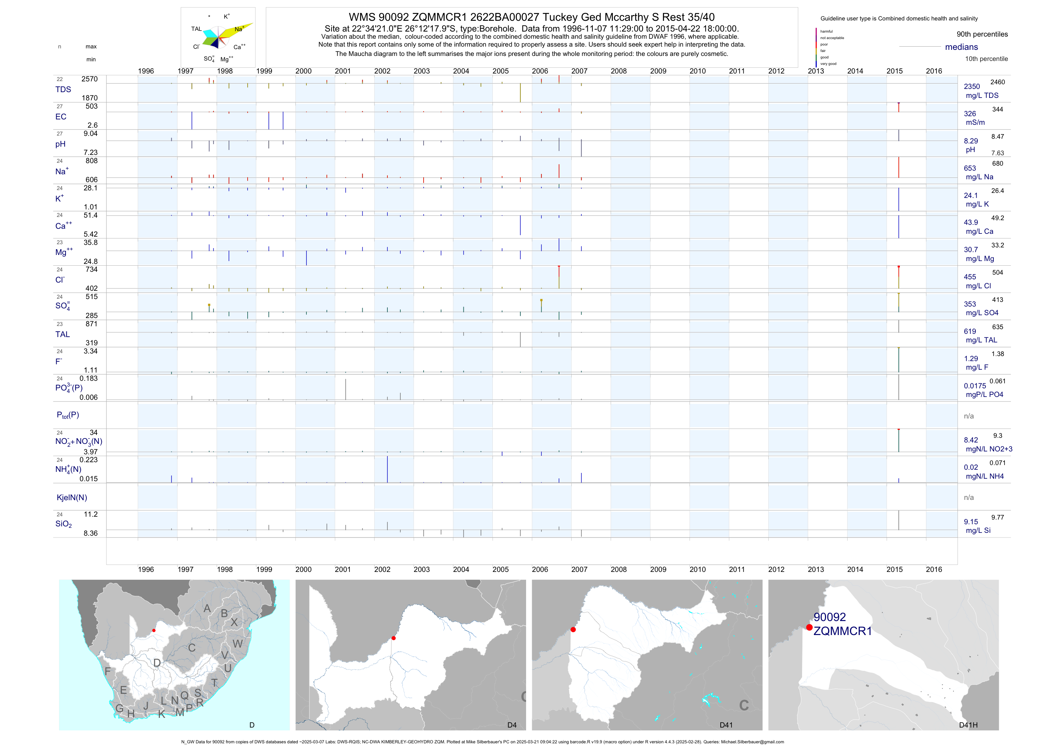The height and width of the screenshot is (753, 1064).
Task: Click the red dot on the D4 map
Action: coord(393,638)
